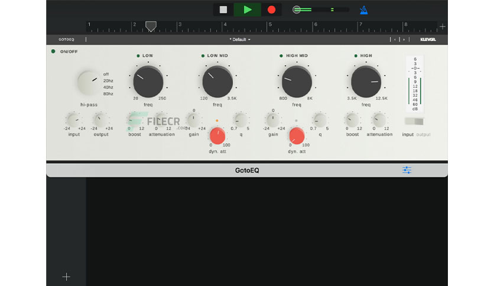Select the hi-pass off option
Viewport: 494px width, 286px height.
pyautogui.click(x=106, y=74)
